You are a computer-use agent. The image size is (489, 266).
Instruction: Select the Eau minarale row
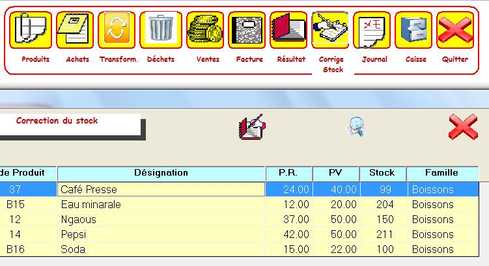tap(239, 204)
